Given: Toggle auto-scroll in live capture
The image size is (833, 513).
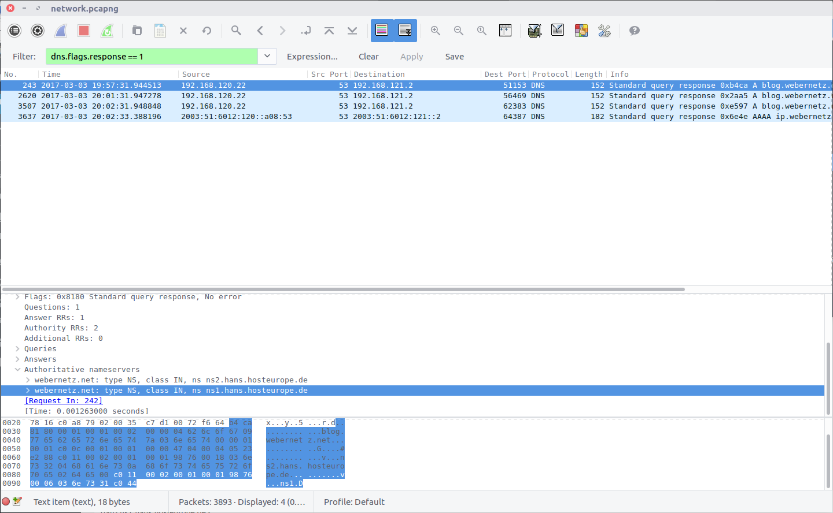Looking at the screenshot, I should (x=405, y=31).
